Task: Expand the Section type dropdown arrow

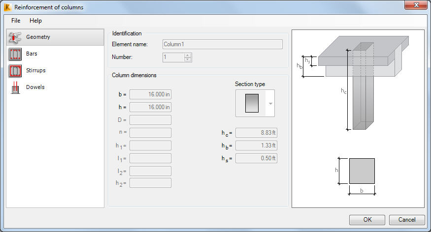Action: pyautogui.click(x=270, y=103)
